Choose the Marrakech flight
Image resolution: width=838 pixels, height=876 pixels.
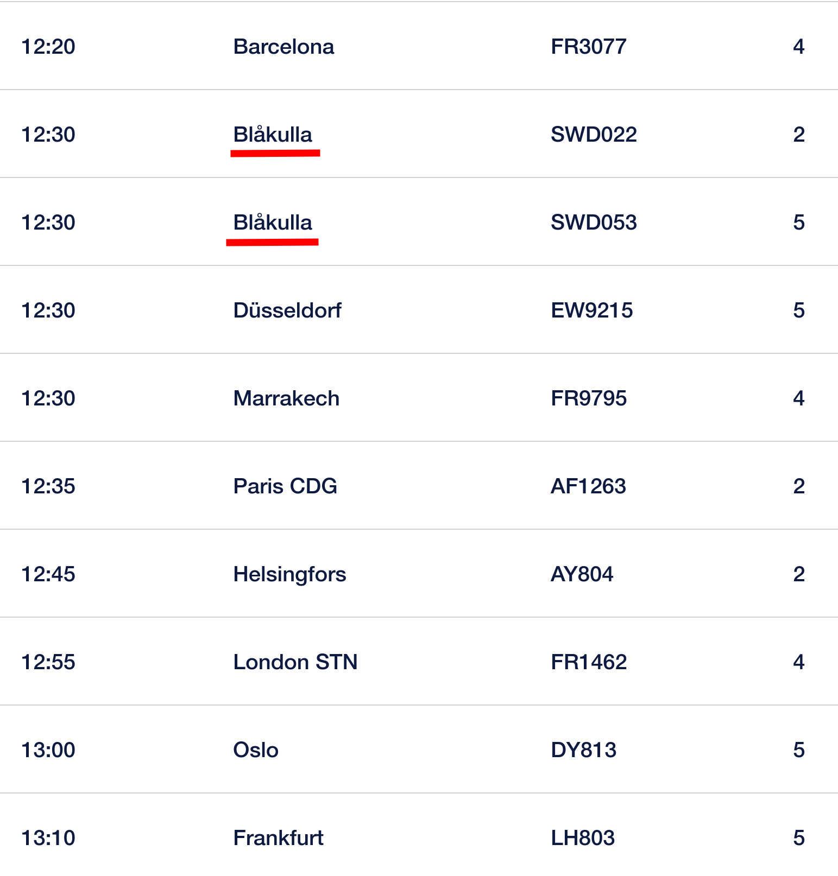(286, 398)
